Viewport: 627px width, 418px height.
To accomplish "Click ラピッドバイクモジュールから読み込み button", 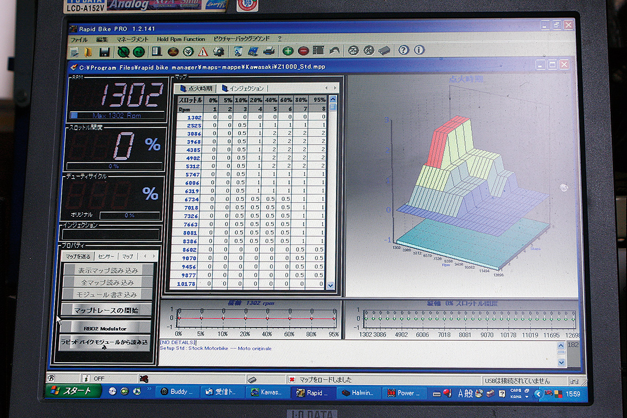I will click(104, 342).
